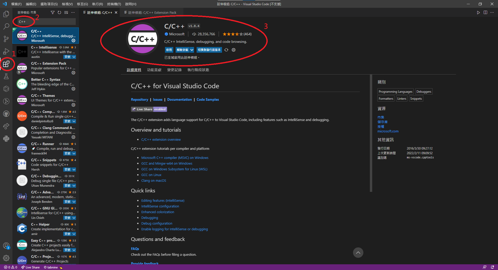
Task: Expand install dropdown for C/C++ Debugging by Utsav
Action: tap(74, 186)
